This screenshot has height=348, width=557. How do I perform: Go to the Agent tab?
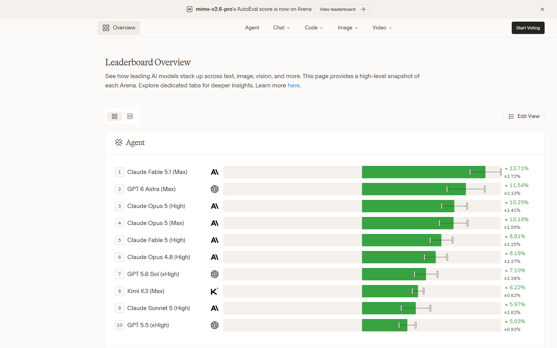click(252, 28)
